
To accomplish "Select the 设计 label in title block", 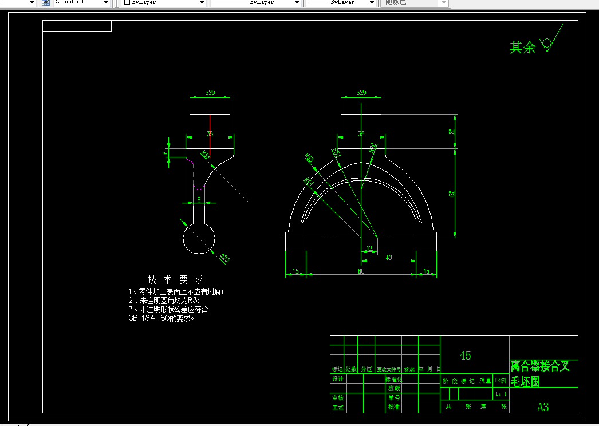I will pyautogui.click(x=338, y=379).
